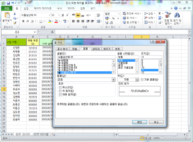Enable the subscript 아래 첨자 checkbox
The height and width of the screenshot is (142, 193).
click(x=60, y=95)
